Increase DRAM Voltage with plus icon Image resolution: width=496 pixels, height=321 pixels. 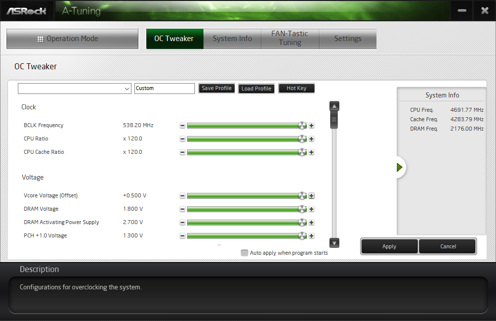click(311, 209)
